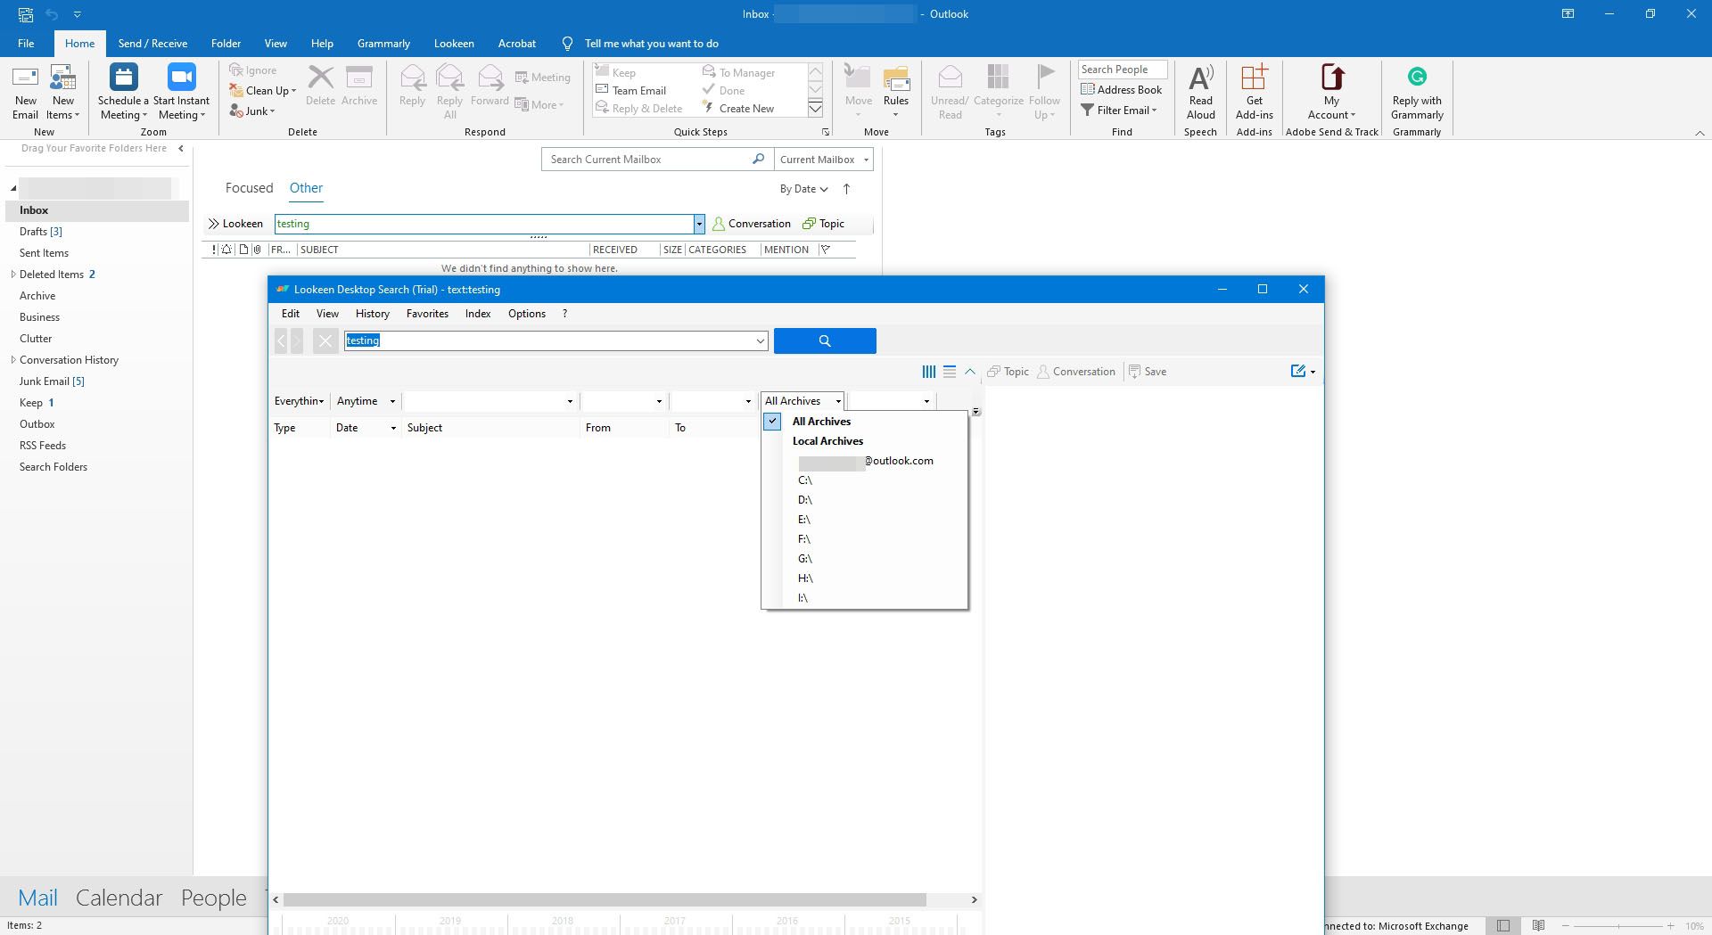1712x935 pixels.
Task: Open the Address Book
Action: 1121,89
